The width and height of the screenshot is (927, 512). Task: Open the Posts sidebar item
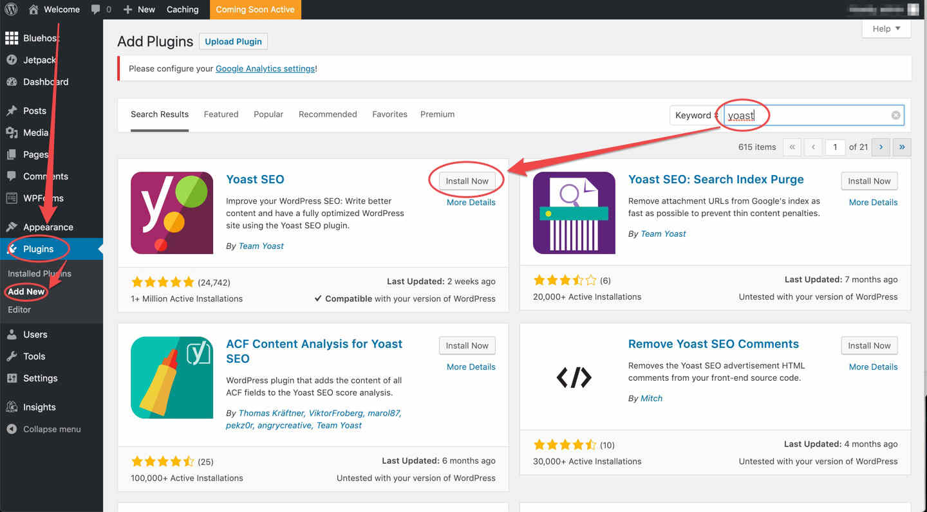coord(51,111)
